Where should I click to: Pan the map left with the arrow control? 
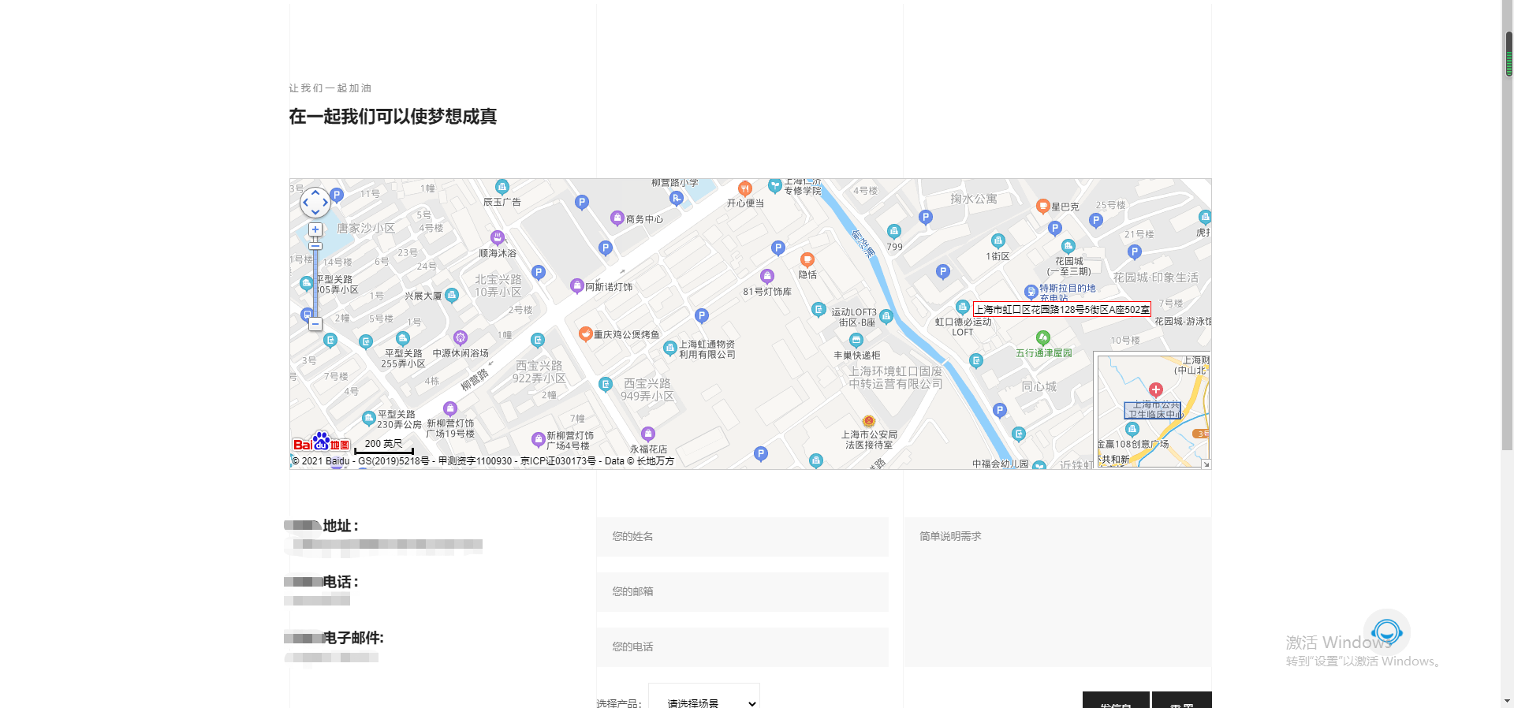[306, 203]
